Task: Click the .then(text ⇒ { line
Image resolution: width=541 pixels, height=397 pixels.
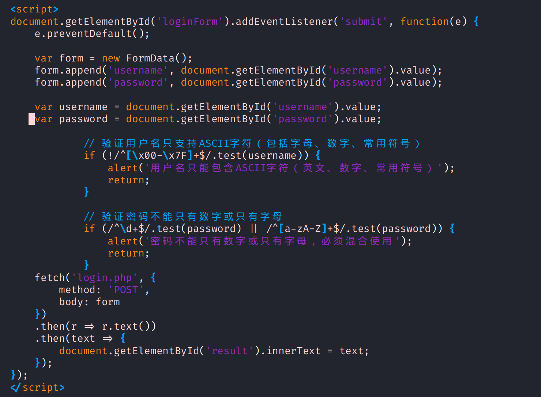Action: [80, 338]
